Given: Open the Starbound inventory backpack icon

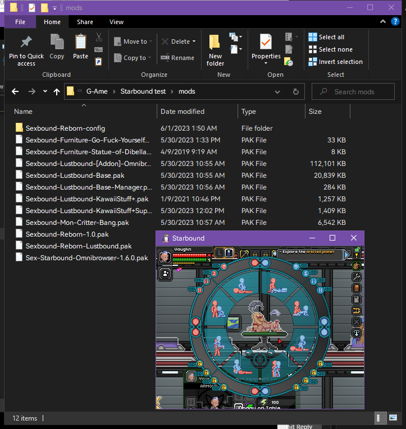Looking at the screenshot, I should [357, 266].
